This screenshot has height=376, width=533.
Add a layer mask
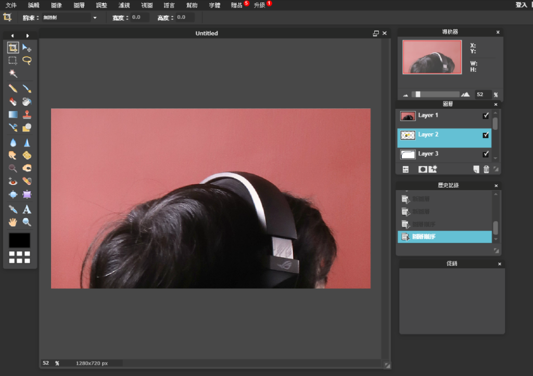423,169
